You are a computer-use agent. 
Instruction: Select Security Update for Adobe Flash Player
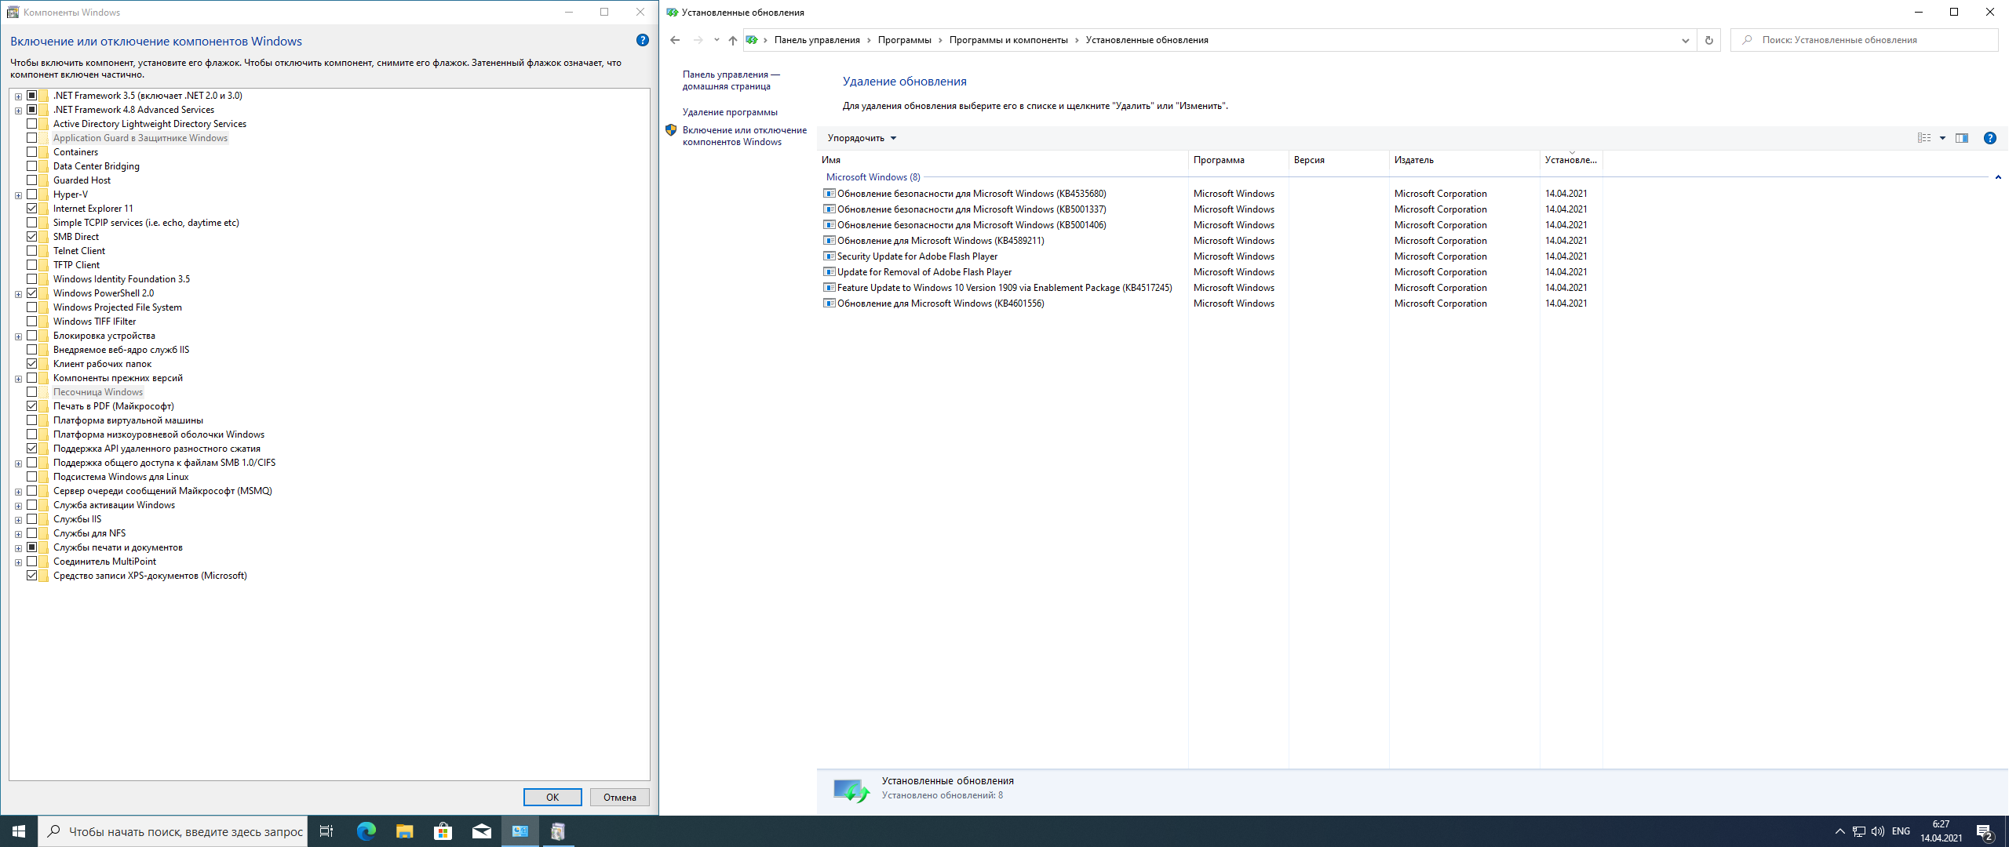917,256
